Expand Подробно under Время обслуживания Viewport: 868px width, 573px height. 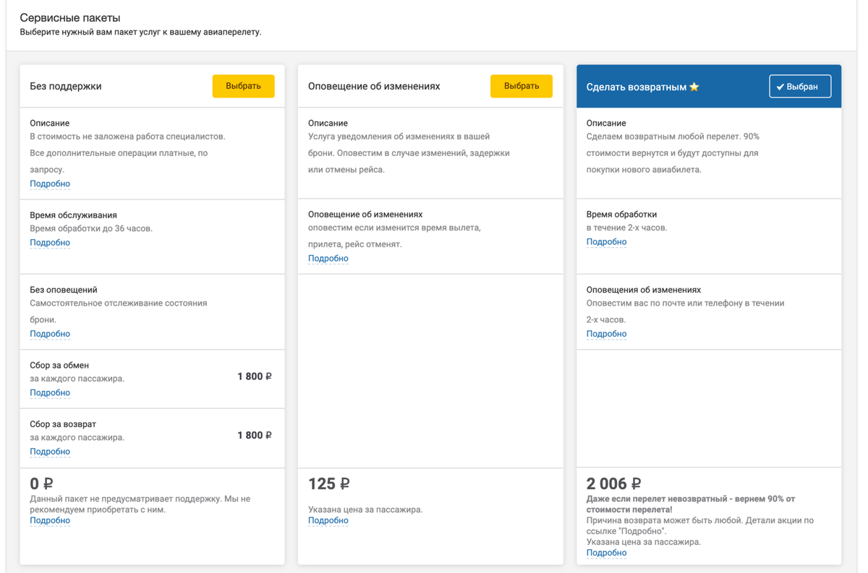pyautogui.click(x=50, y=243)
